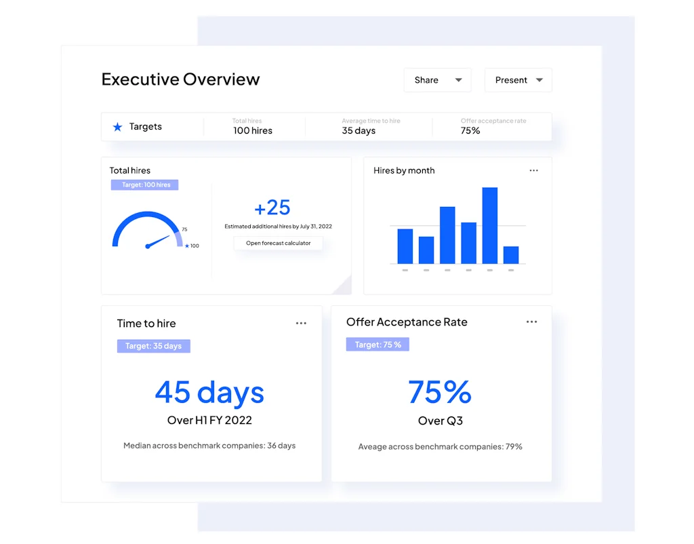Click the Total hires target value 100 hires

pyautogui.click(x=252, y=130)
